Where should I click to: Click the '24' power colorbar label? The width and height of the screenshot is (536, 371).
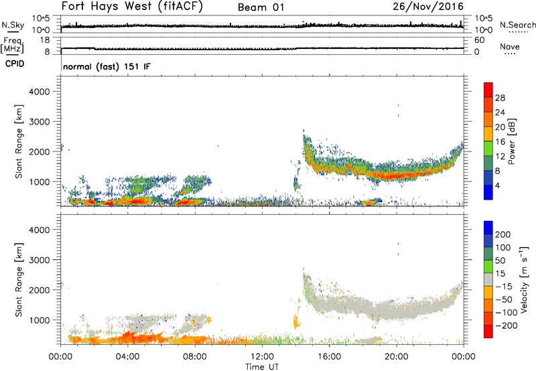(x=500, y=113)
